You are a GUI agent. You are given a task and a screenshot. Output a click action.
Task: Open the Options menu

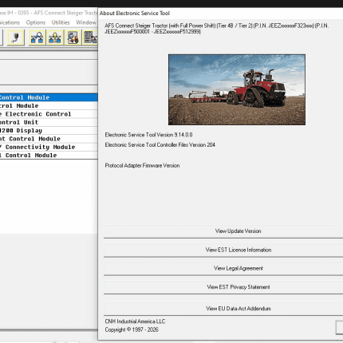(x=36, y=22)
